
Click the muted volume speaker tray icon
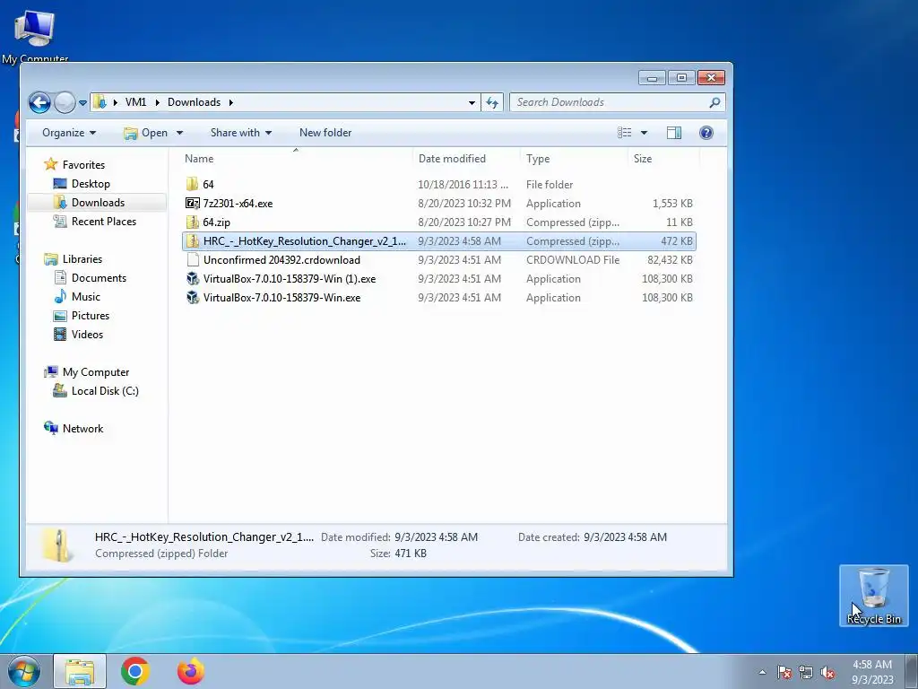(x=827, y=672)
